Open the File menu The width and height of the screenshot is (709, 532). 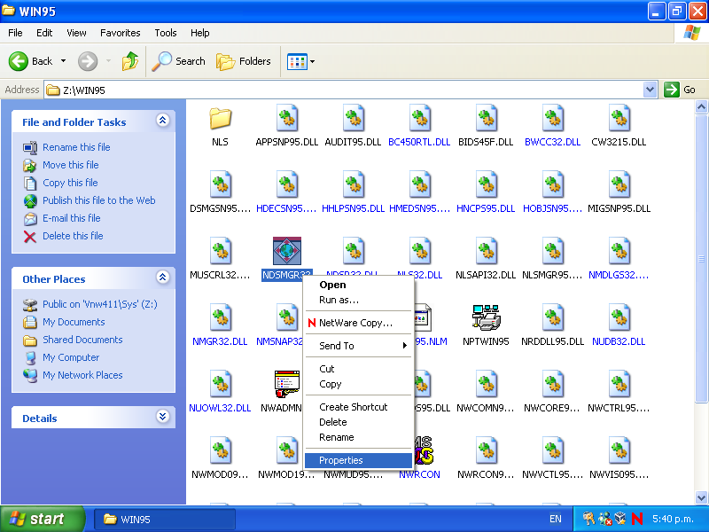[x=15, y=33]
